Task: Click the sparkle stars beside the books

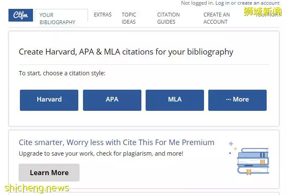Action: point(232,148)
